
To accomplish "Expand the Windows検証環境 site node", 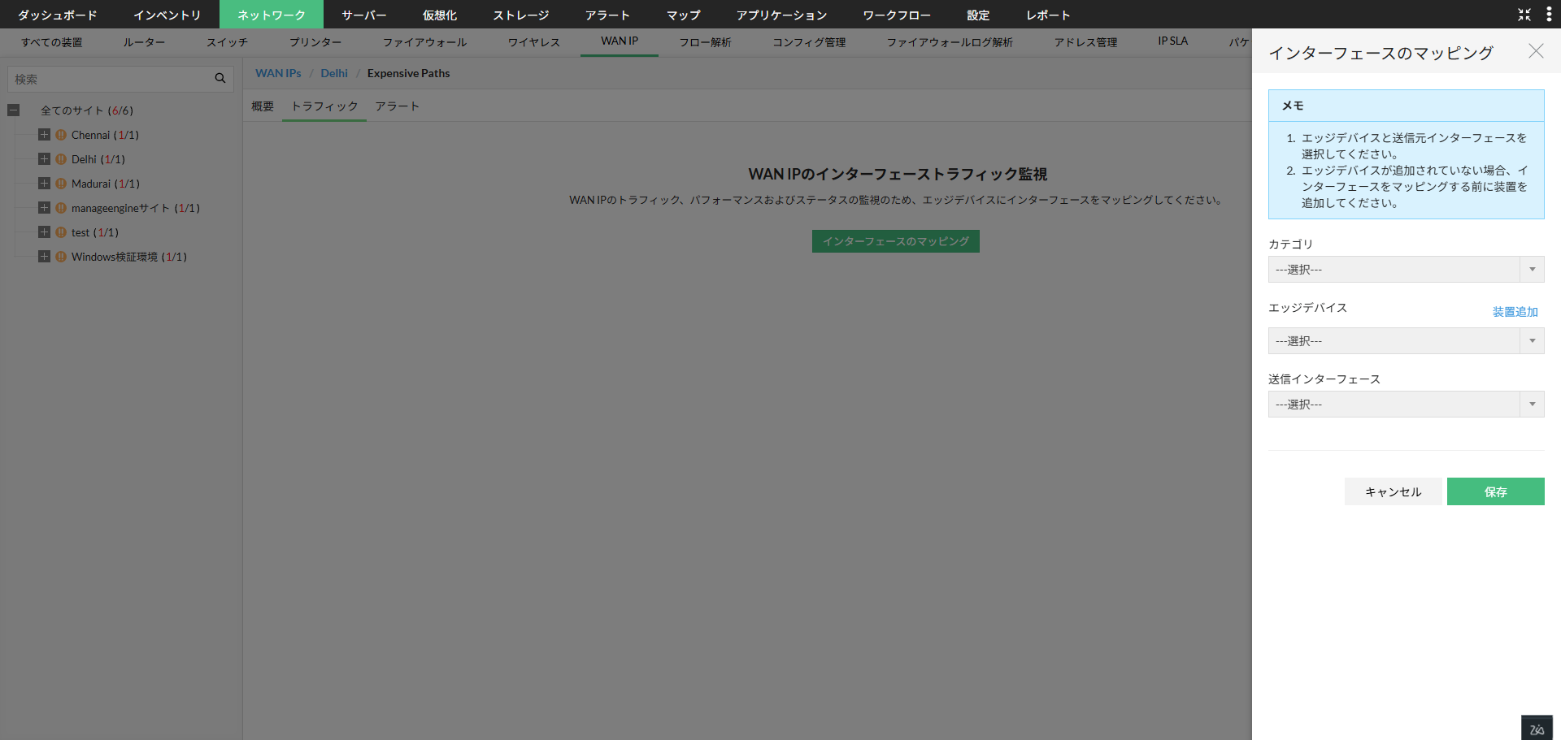I will pyautogui.click(x=45, y=257).
